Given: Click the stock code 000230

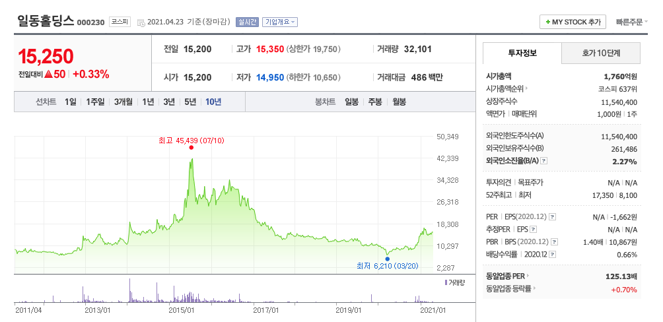Looking at the screenshot, I should coord(90,22).
